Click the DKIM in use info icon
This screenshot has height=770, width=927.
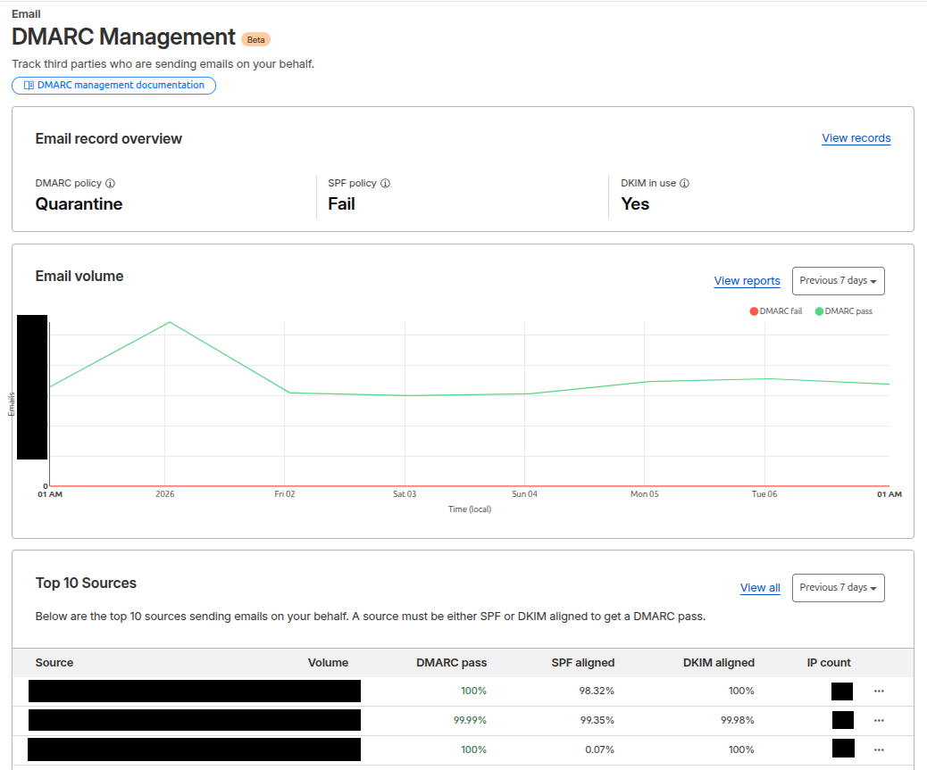pos(684,184)
